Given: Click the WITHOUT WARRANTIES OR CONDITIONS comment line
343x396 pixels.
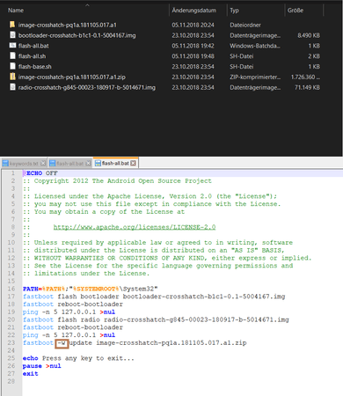Looking at the screenshot, I should pos(167,258).
